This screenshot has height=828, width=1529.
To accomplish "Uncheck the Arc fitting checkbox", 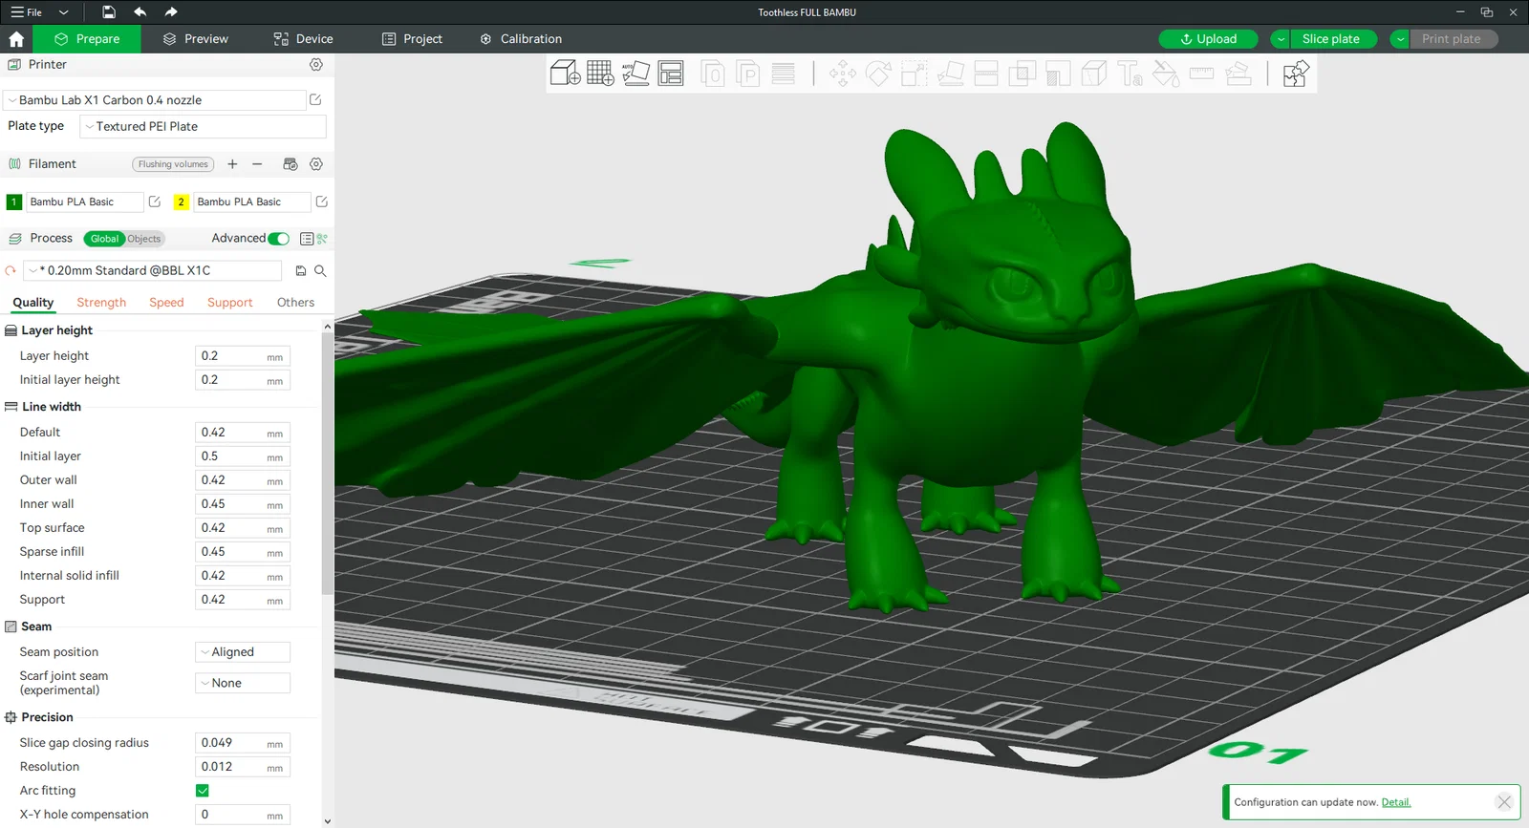I will pyautogui.click(x=203, y=791).
